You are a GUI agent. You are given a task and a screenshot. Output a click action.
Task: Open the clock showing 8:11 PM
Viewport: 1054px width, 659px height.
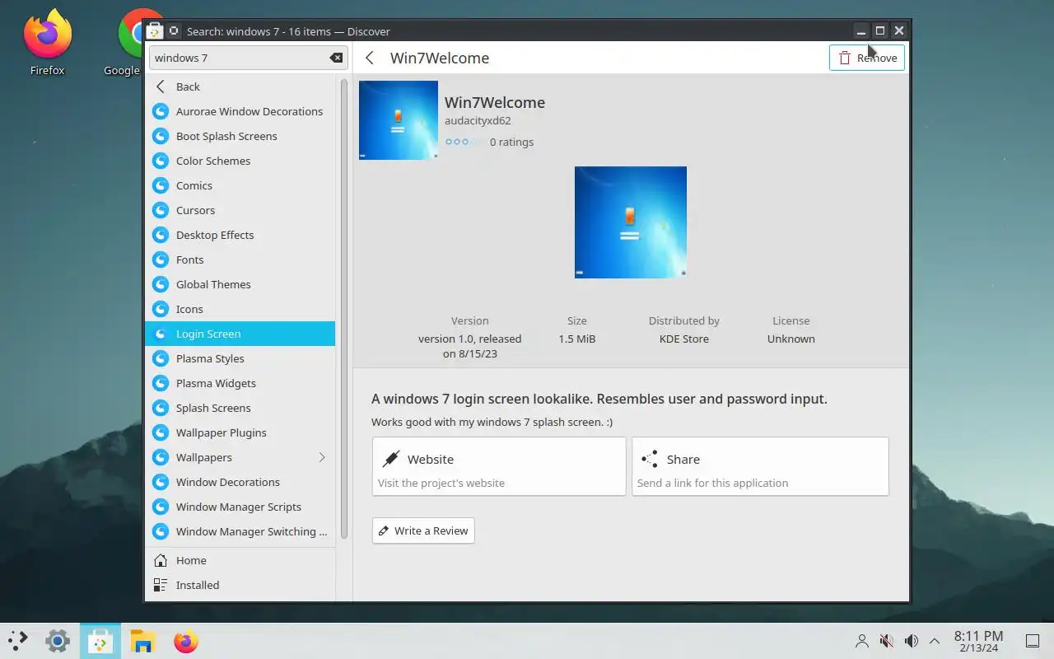click(x=978, y=641)
